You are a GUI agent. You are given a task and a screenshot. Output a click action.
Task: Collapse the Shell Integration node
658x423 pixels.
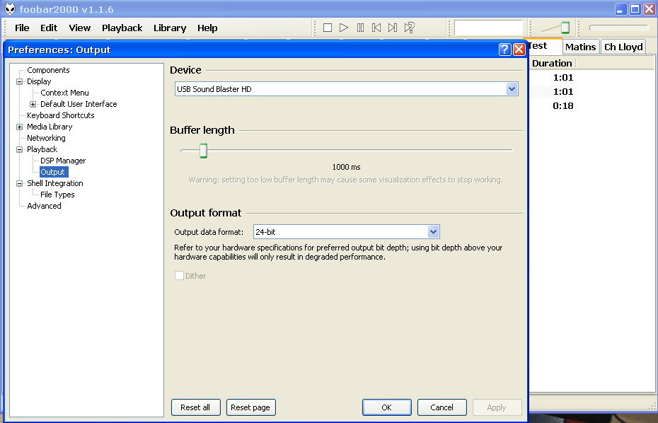tap(19, 183)
